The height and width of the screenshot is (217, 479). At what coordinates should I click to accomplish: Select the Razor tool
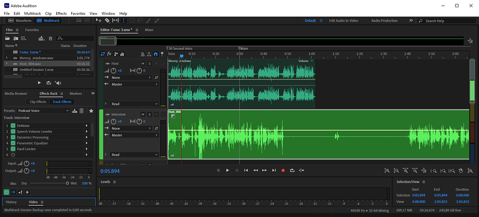point(107,21)
